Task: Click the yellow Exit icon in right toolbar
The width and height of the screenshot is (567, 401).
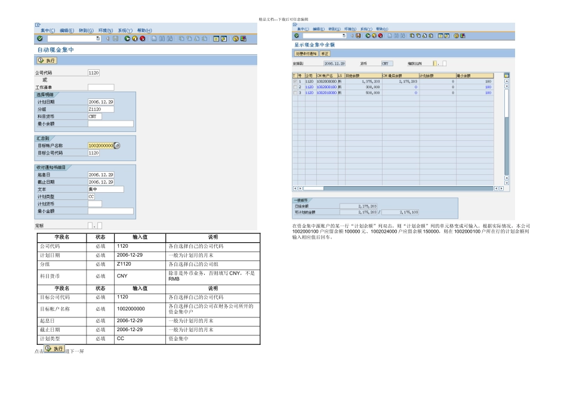Action: coord(374,36)
